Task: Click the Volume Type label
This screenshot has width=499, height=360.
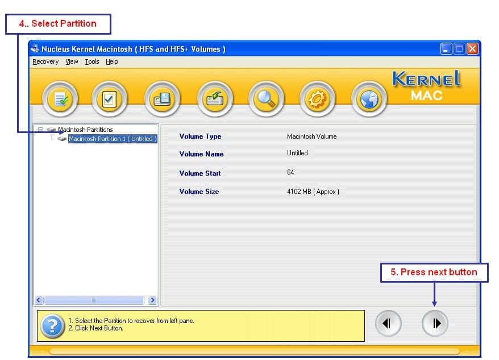Action: pyautogui.click(x=200, y=136)
